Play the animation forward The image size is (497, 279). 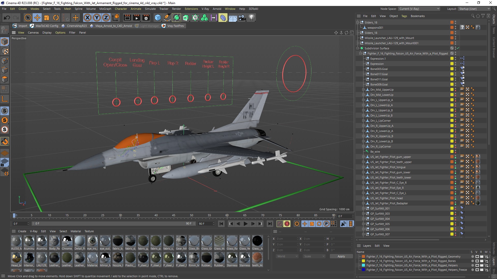point(246,224)
